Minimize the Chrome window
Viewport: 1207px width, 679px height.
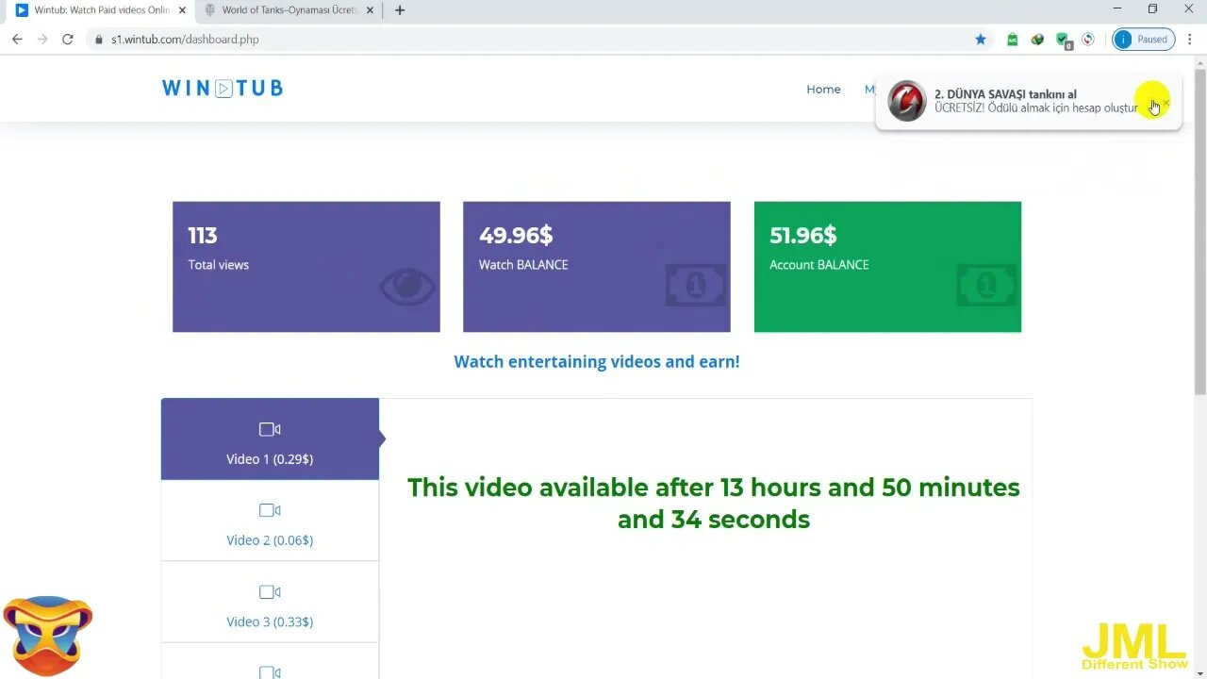[1117, 9]
